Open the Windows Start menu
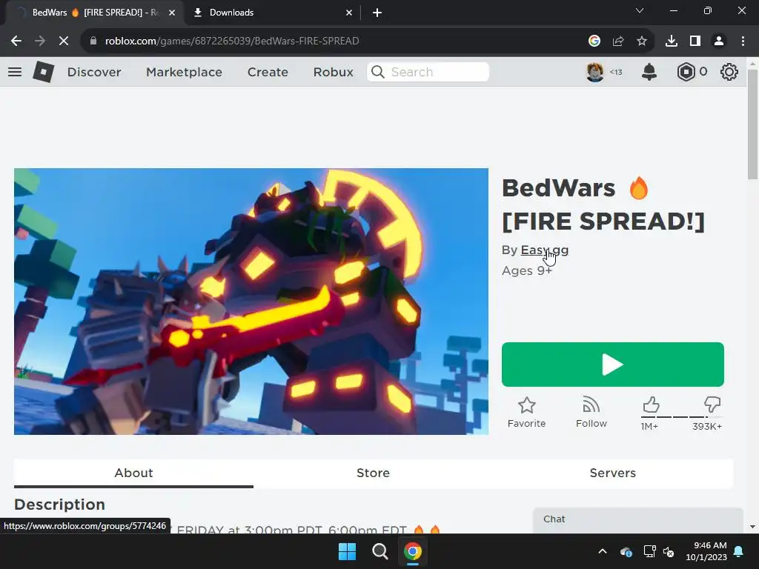This screenshot has height=569, width=759. pos(347,551)
